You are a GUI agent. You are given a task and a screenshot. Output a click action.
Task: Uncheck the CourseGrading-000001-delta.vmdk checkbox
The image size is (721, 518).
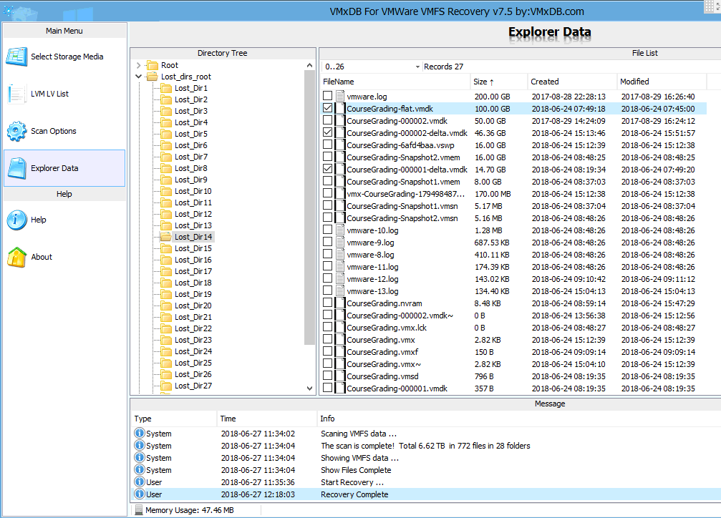pyautogui.click(x=327, y=169)
